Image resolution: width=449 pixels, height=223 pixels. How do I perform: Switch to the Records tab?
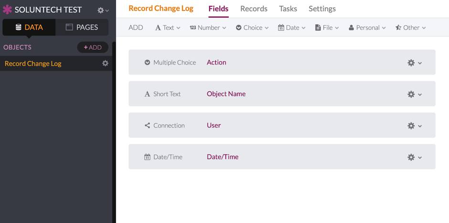254,9
